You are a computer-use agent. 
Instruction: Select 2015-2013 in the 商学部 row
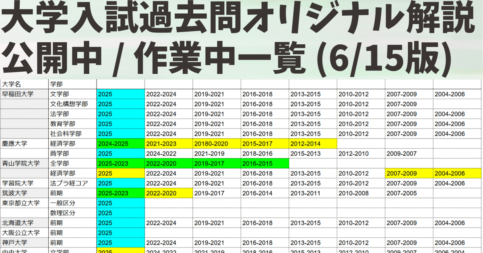point(313,153)
